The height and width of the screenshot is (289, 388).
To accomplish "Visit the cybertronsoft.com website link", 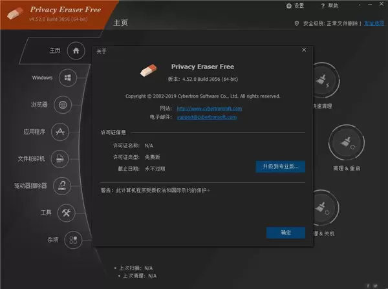I will point(210,109).
